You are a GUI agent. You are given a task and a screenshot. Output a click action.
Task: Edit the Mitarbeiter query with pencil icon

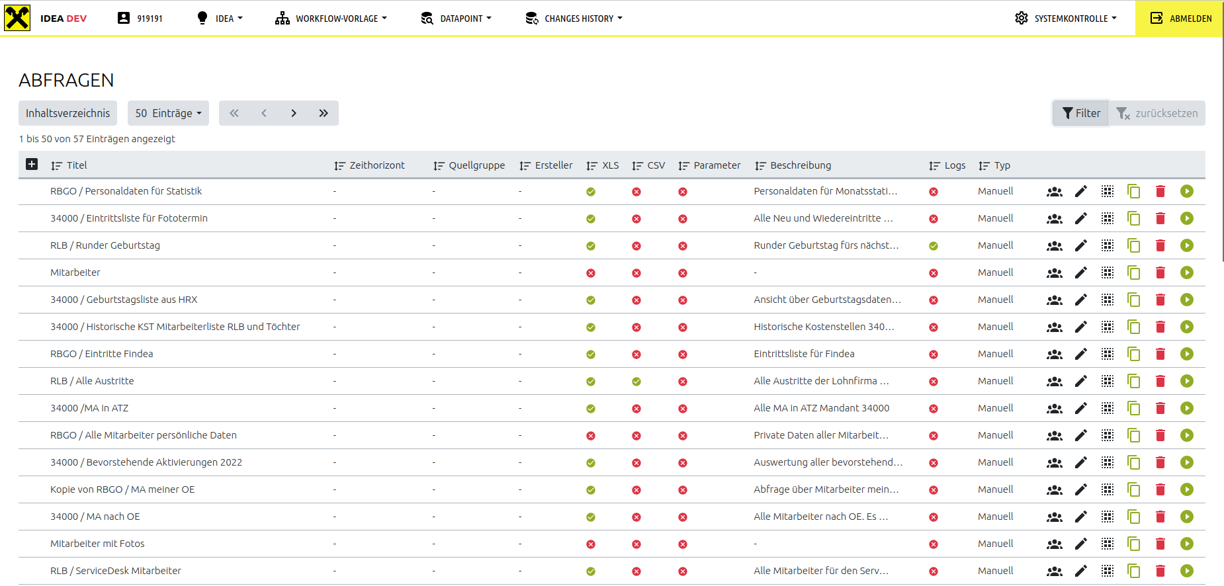click(1080, 272)
